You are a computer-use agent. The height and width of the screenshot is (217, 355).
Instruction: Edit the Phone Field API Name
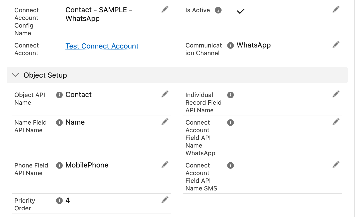tap(165, 165)
